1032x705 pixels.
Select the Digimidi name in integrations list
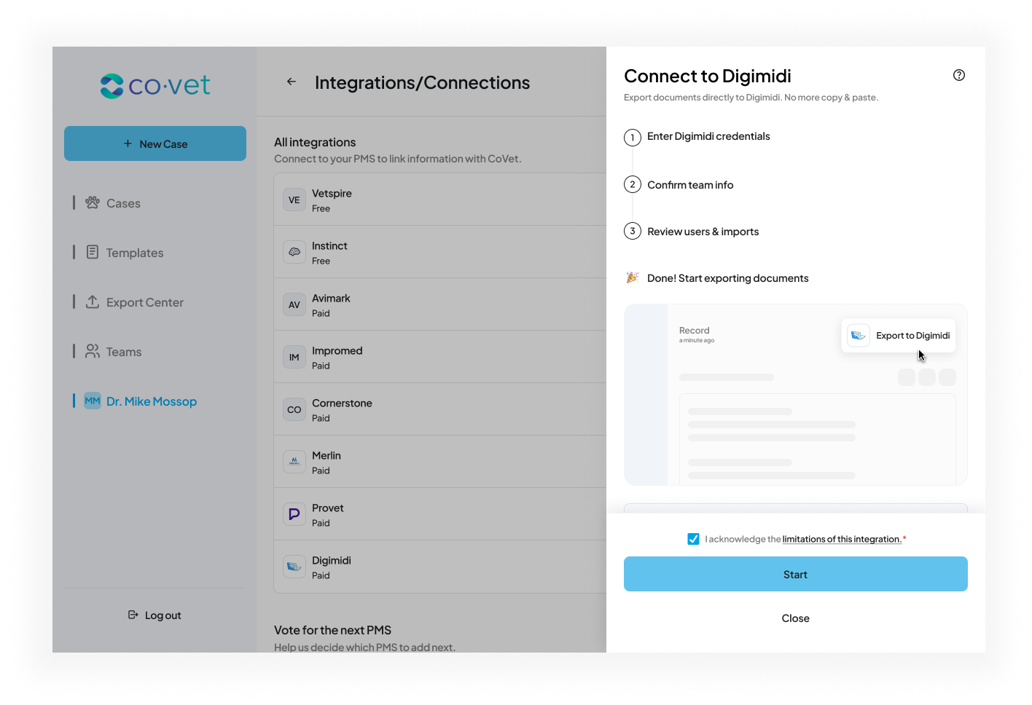coord(332,560)
